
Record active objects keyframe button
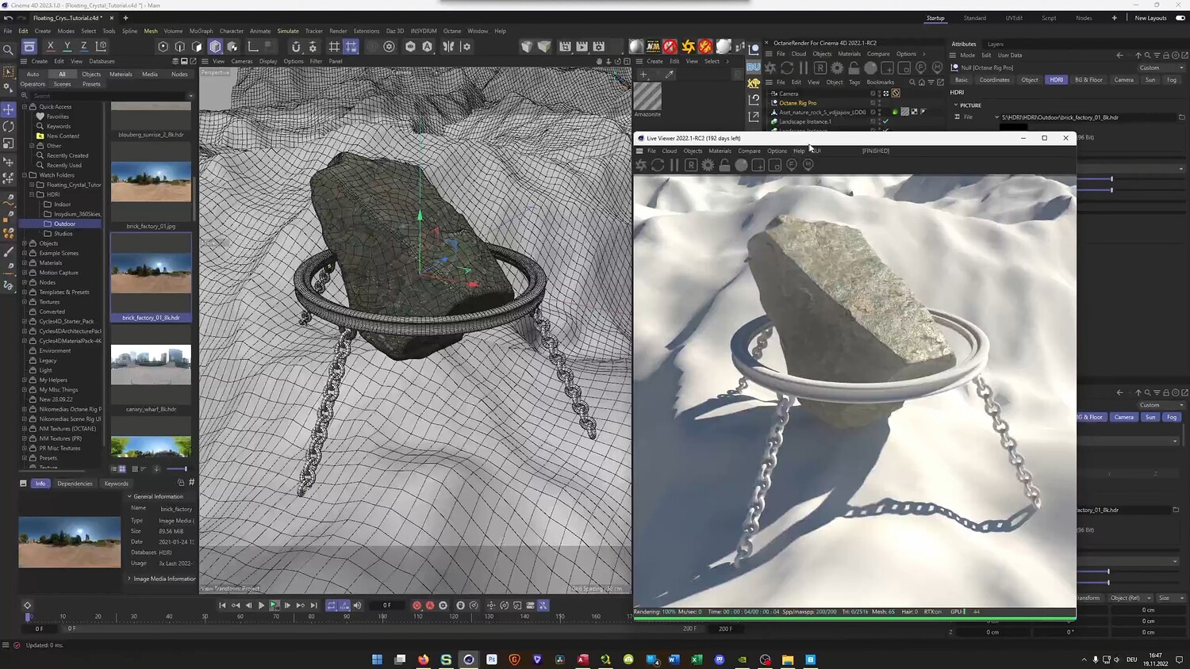(x=416, y=606)
